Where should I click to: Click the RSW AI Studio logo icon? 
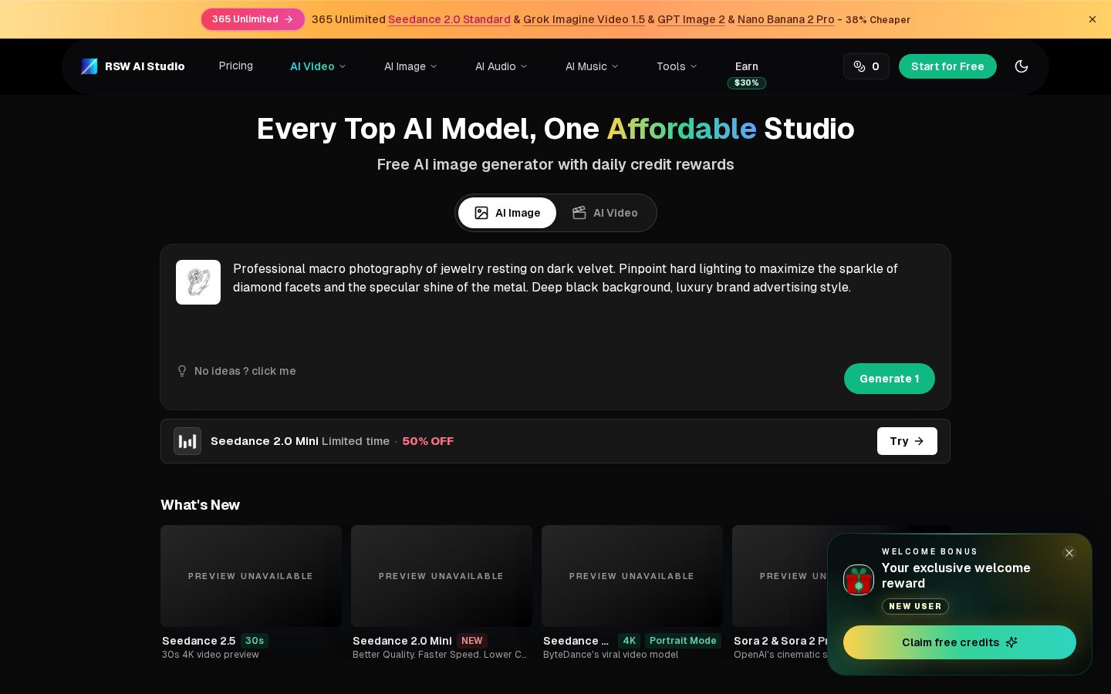click(89, 66)
